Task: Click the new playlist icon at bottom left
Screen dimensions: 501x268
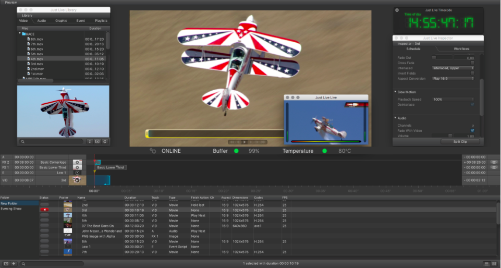Action: coord(6,264)
